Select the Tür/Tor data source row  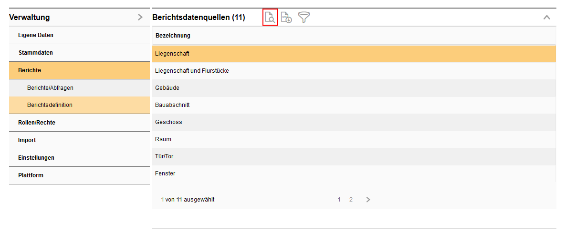click(x=164, y=156)
